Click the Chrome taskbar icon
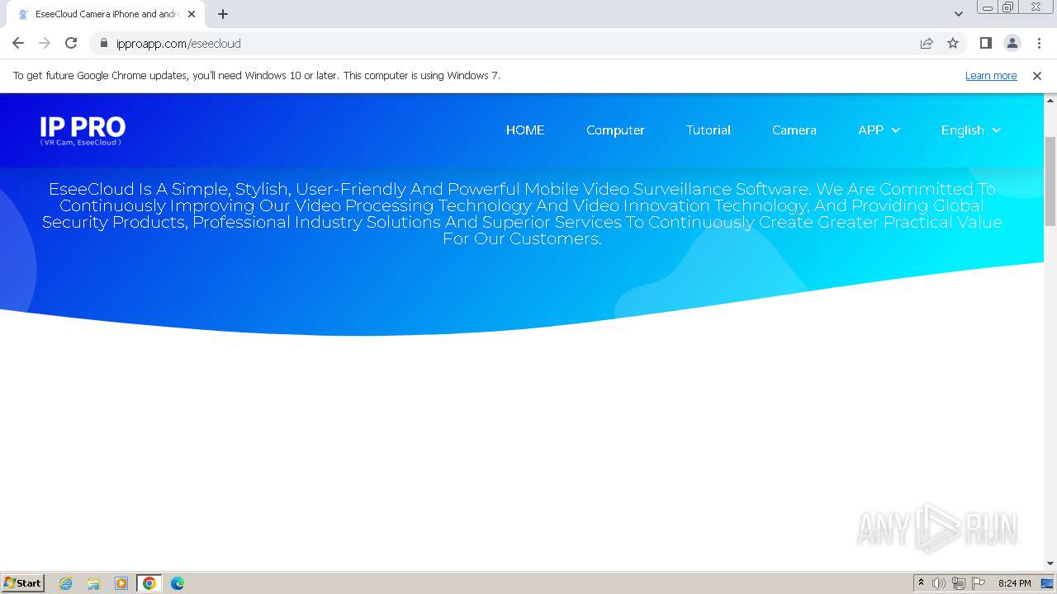Viewport: 1057px width, 594px height. (149, 583)
